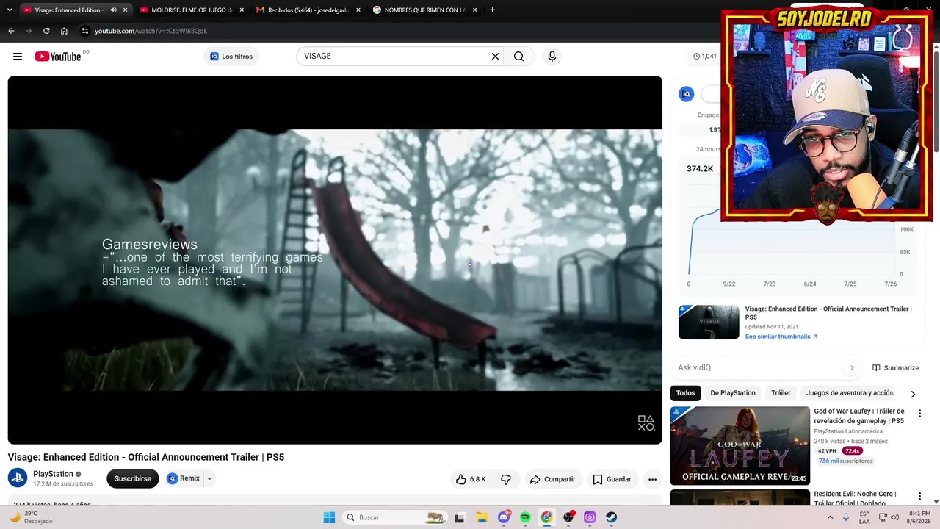This screenshot has height=529, width=940.
Task: Open Steam from the taskbar
Action: coord(611,517)
